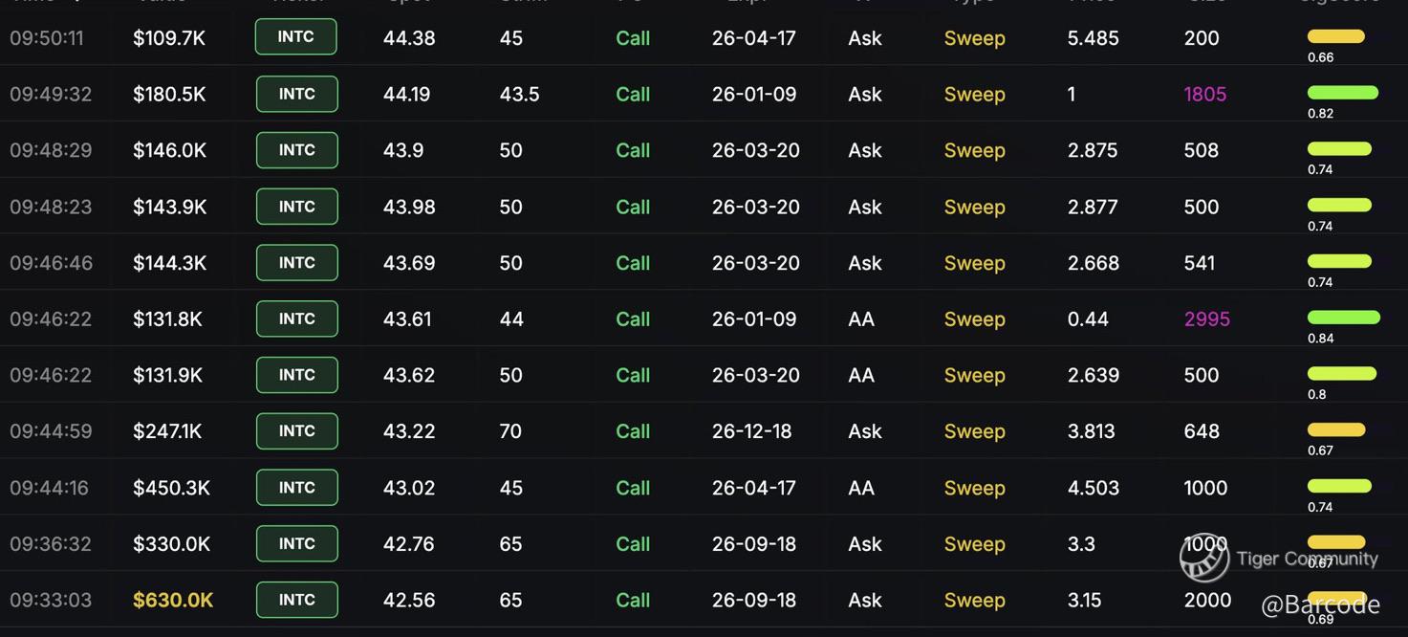Click the @Barcode watermark text
The image size is (1408, 637).
click(x=1320, y=604)
